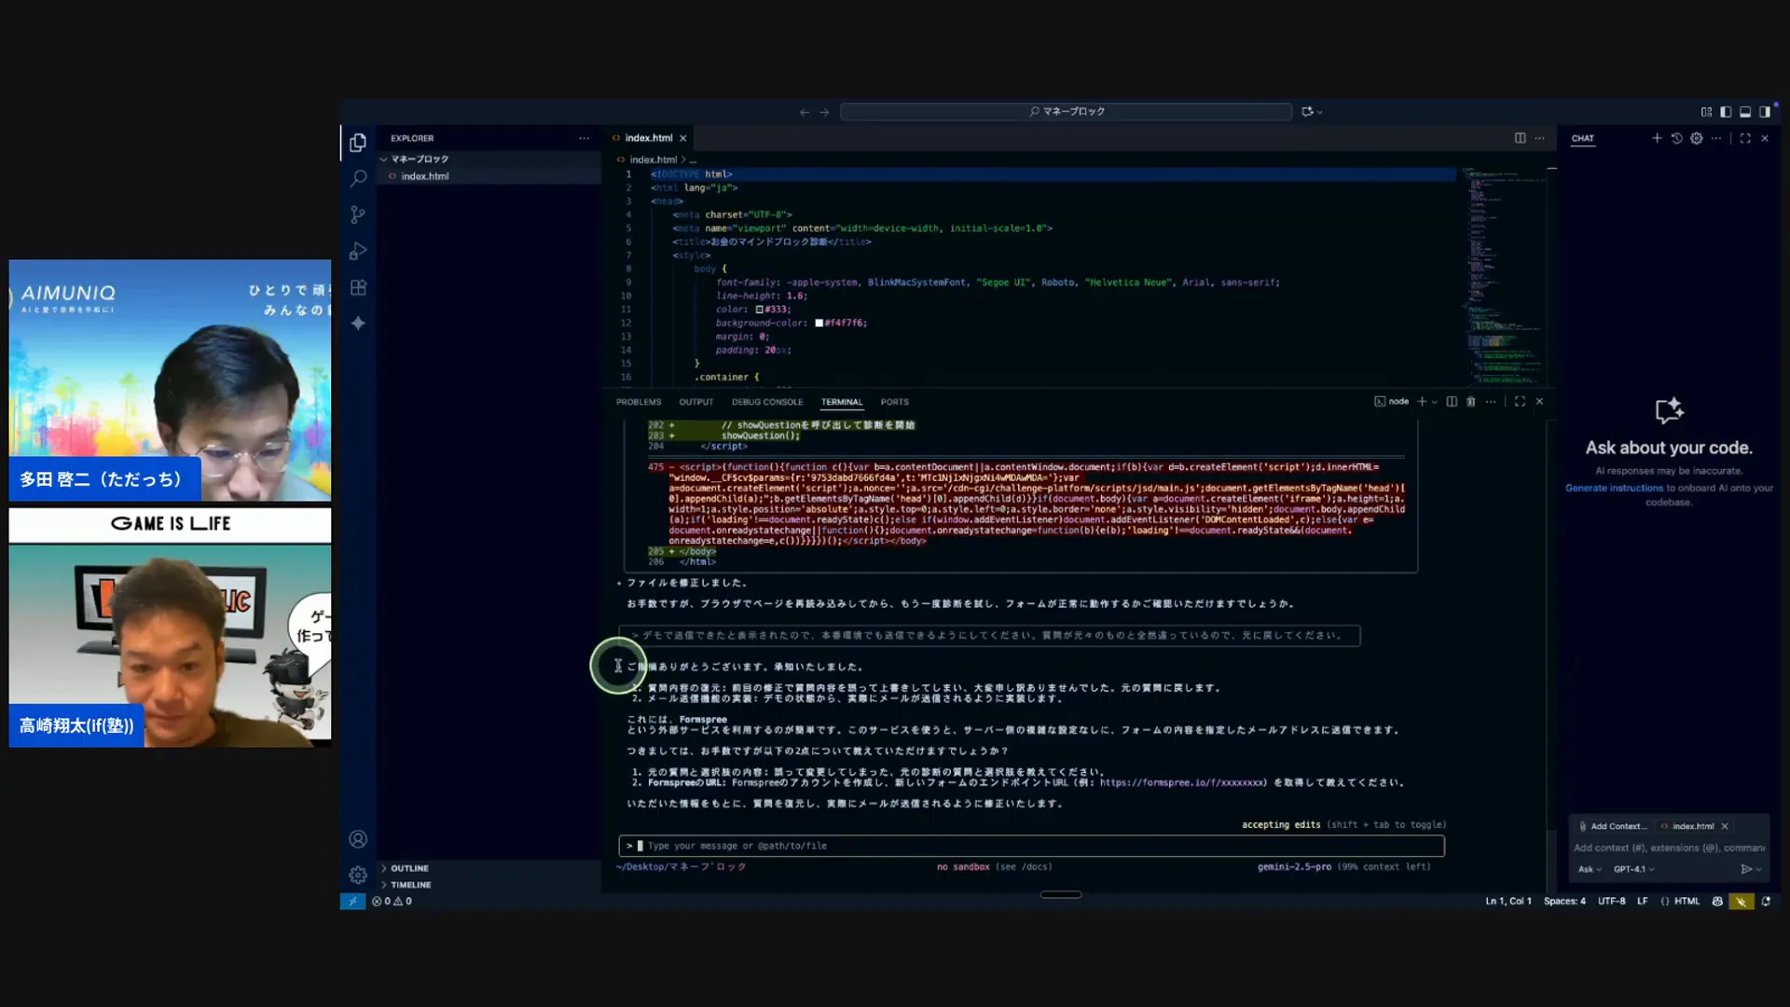
Task: Open index.html in Explorer tree
Action: pyautogui.click(x=425, y=176)
